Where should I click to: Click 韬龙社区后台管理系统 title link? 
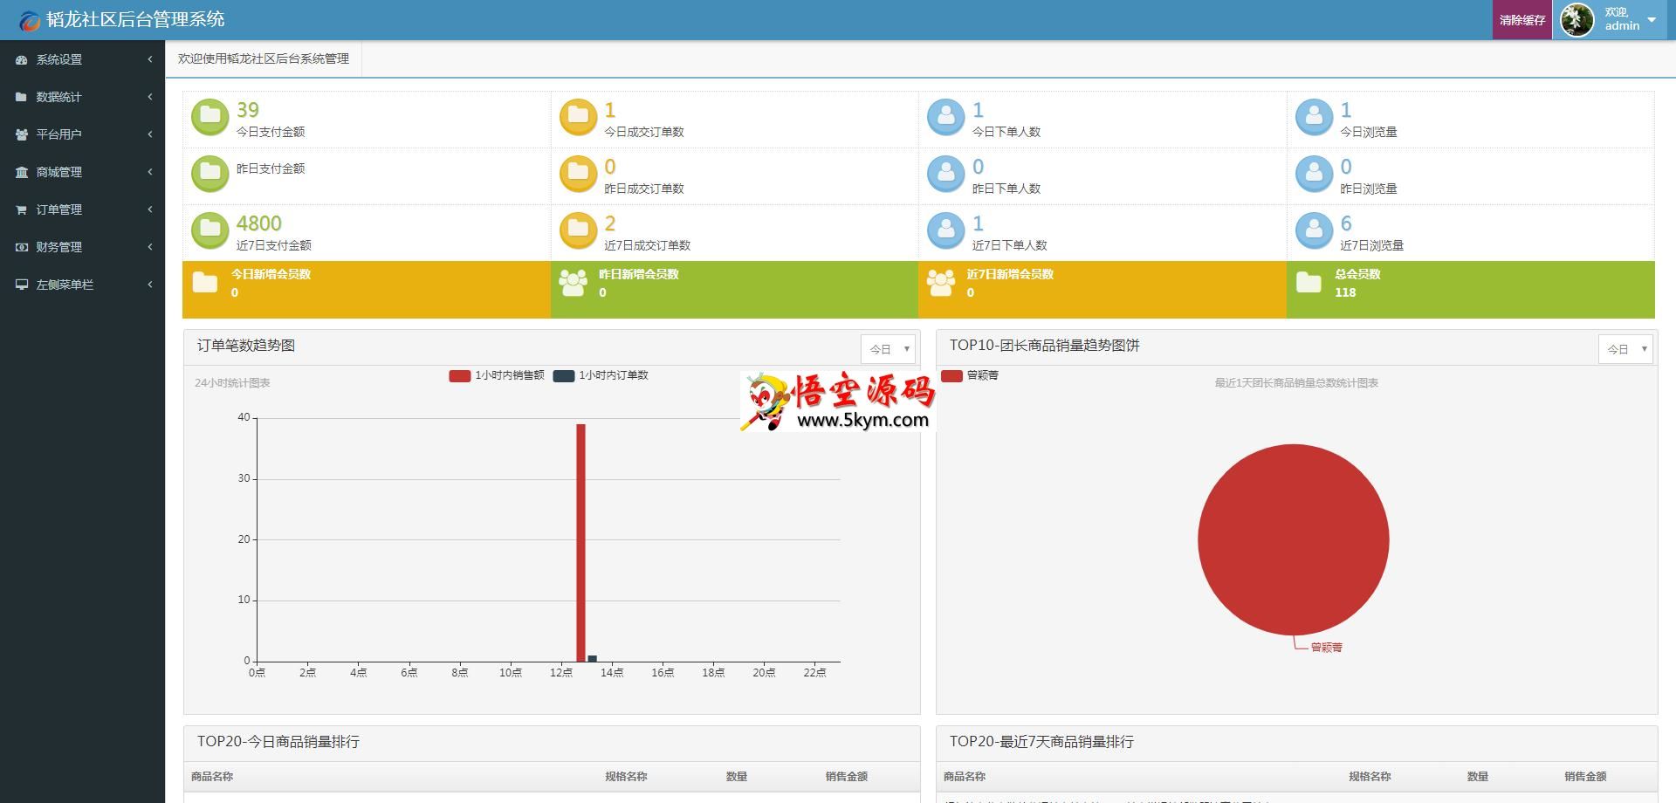point(135,19)
